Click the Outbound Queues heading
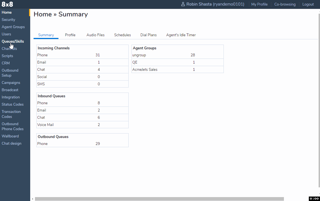The image size is (320, 201). (53, 137)
